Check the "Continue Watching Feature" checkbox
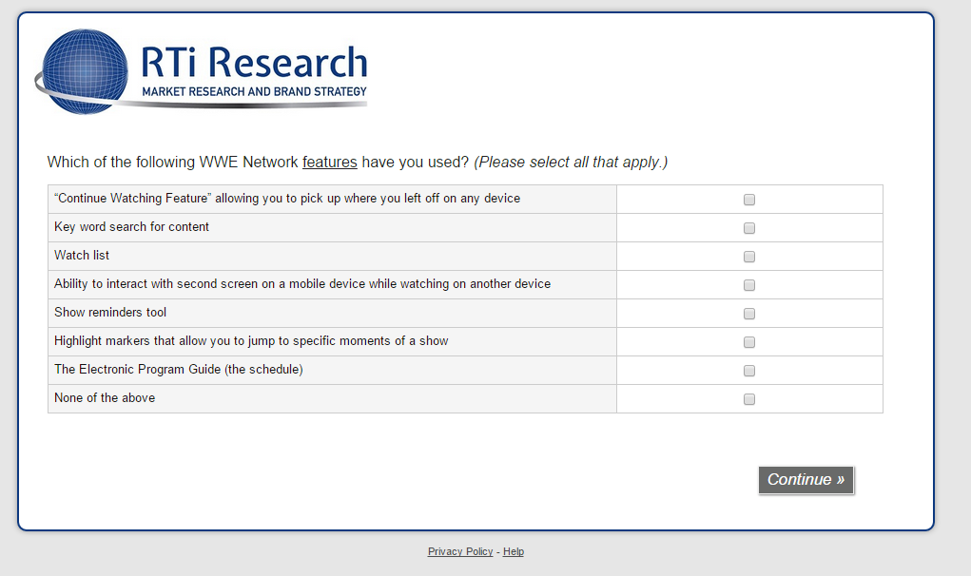Screen dimensions: 971x576 pos(749,200)
